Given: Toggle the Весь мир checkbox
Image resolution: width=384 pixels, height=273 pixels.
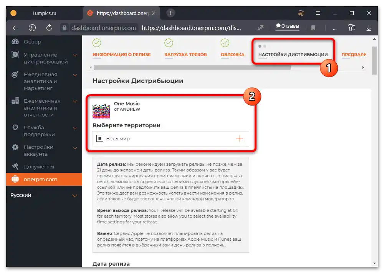Looking at the screenshot, I should pos(100,138).
